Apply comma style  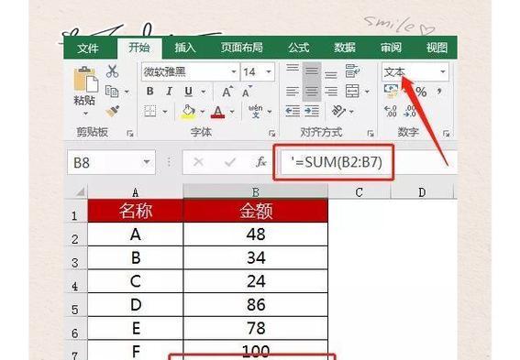pyautogui.click(x=439, y=91)
